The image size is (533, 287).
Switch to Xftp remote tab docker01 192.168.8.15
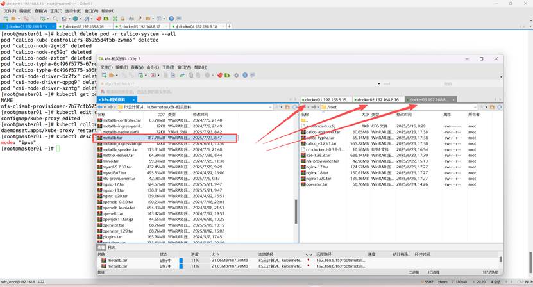coord(326,99)
